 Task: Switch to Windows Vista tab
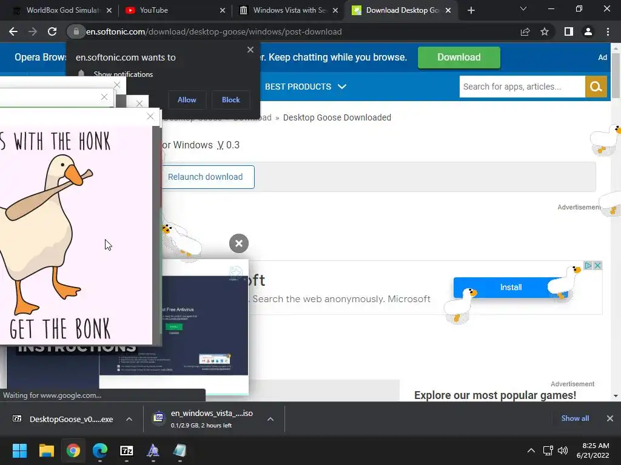point(289,10)
